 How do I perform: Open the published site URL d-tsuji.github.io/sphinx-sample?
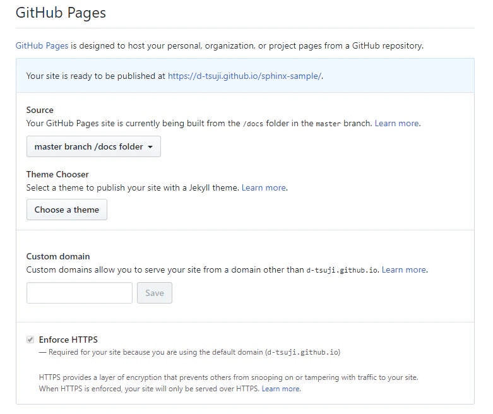(x=245, y=76)
